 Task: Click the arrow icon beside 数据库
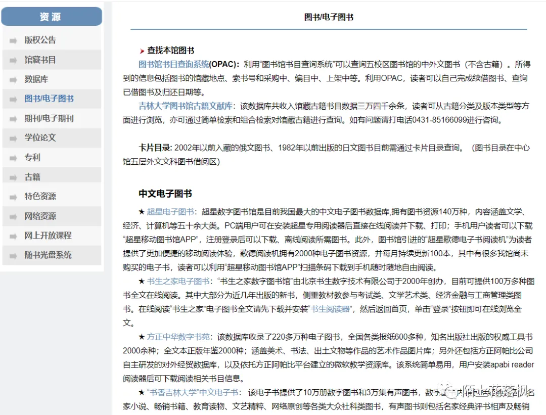tap(13, 80)
